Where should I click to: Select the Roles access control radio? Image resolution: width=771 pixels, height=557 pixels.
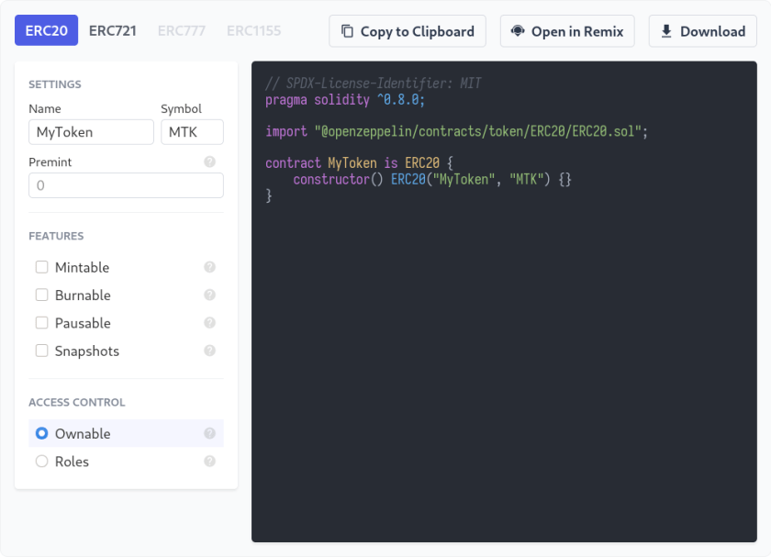click(42, 462)
